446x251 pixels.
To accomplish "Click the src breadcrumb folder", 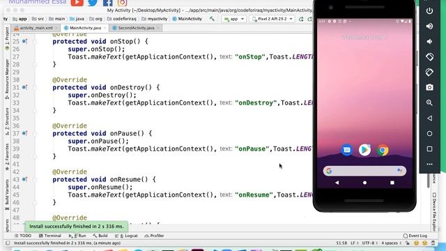I will click(38, 19).
